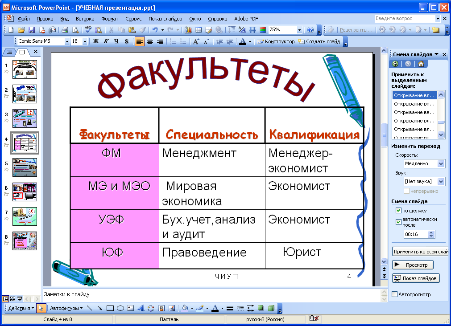
Task: Switch to slide sorter view
Action: click(12, 299)
